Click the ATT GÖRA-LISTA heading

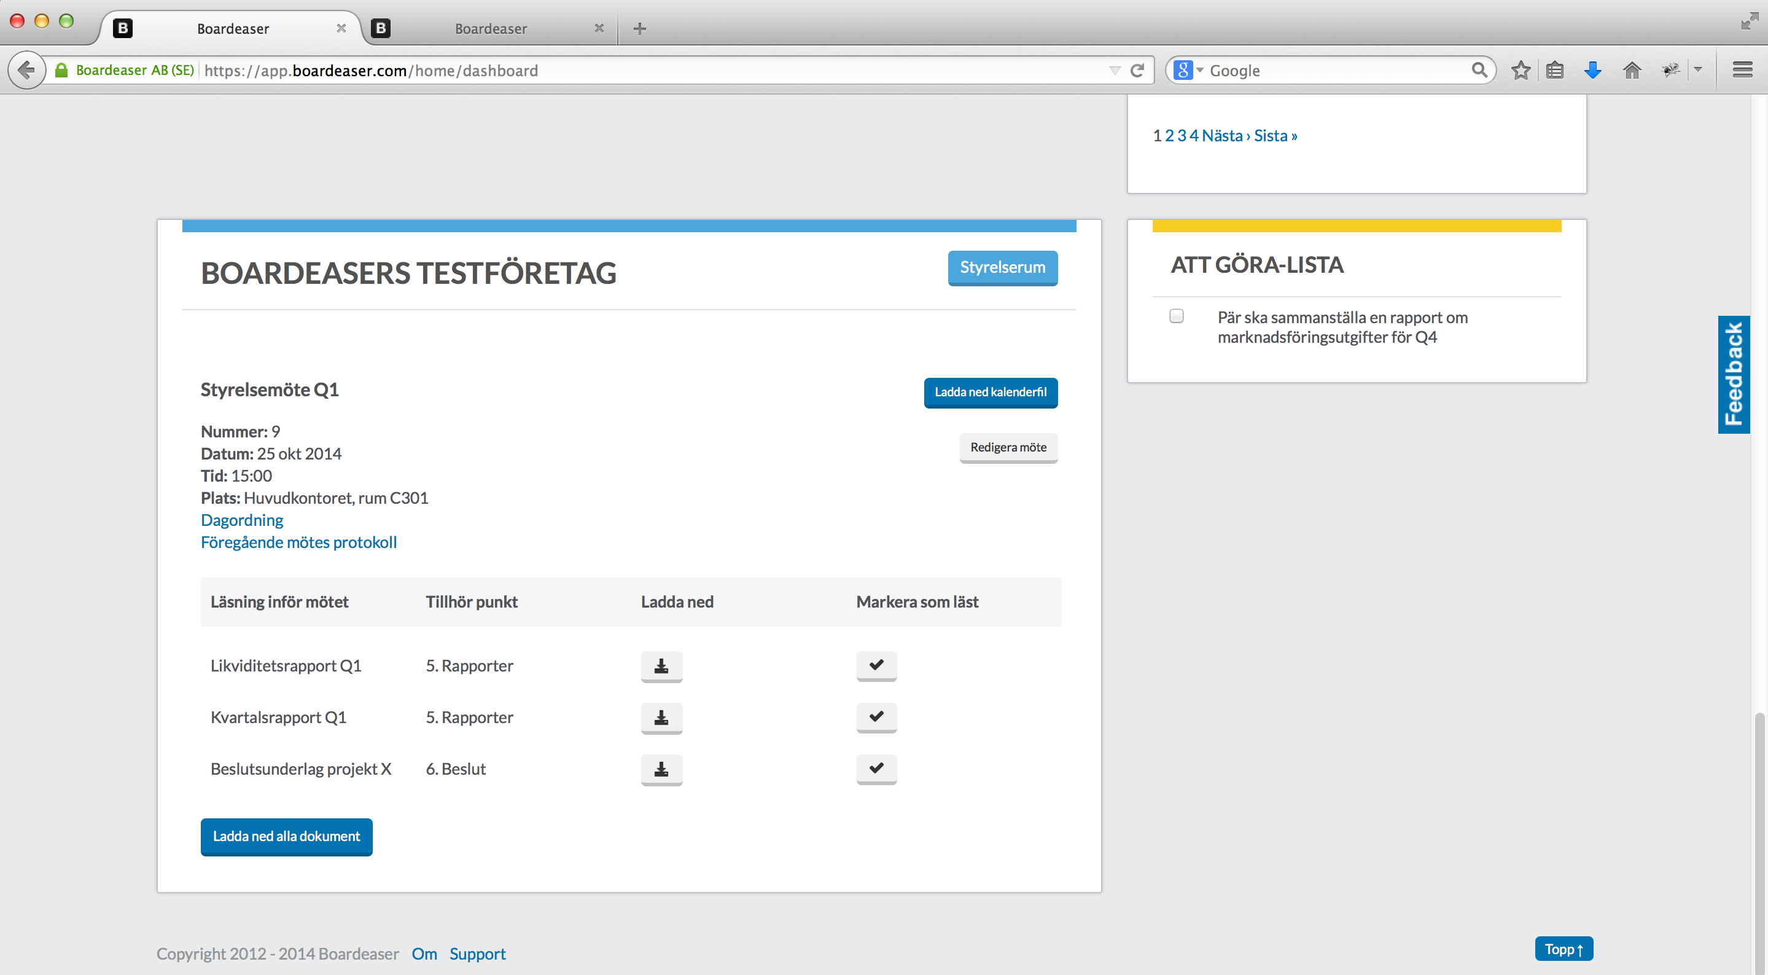(x=1256, y=265)
